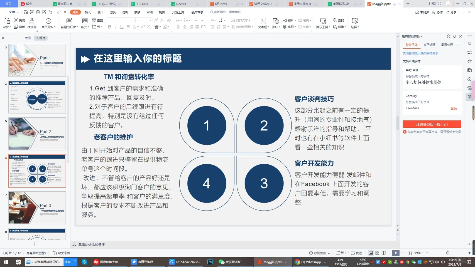This screenshot has height=267, width=475.
Task: Click the Print Preview icon
Action: 44,12
